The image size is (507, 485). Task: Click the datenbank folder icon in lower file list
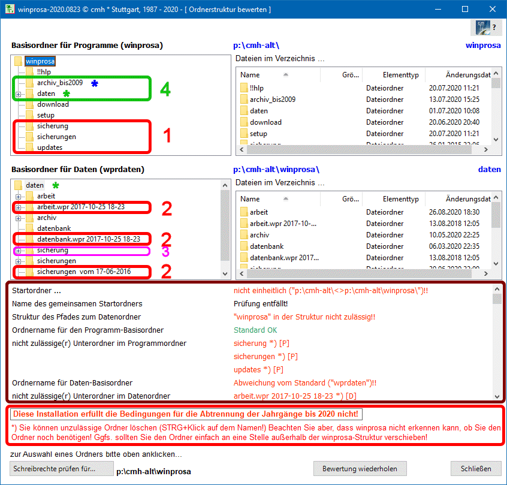244,246
